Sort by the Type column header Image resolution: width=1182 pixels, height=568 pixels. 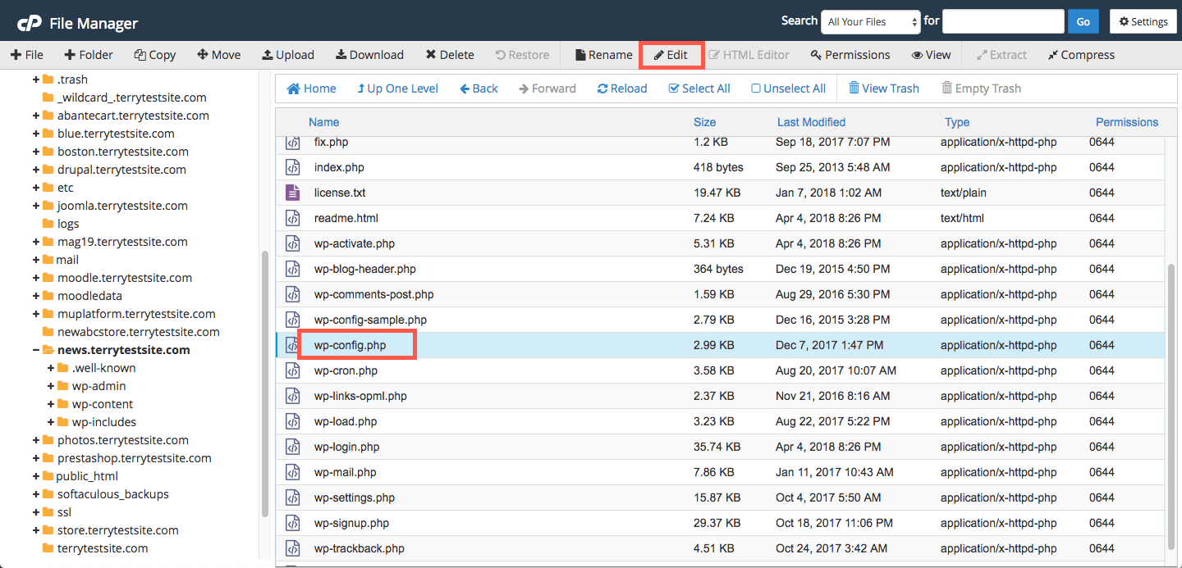coord(957,122)
